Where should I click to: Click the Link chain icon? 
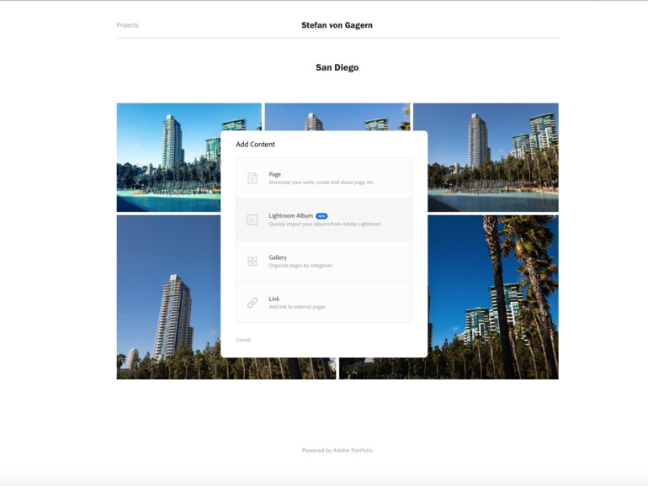(252, 303)
